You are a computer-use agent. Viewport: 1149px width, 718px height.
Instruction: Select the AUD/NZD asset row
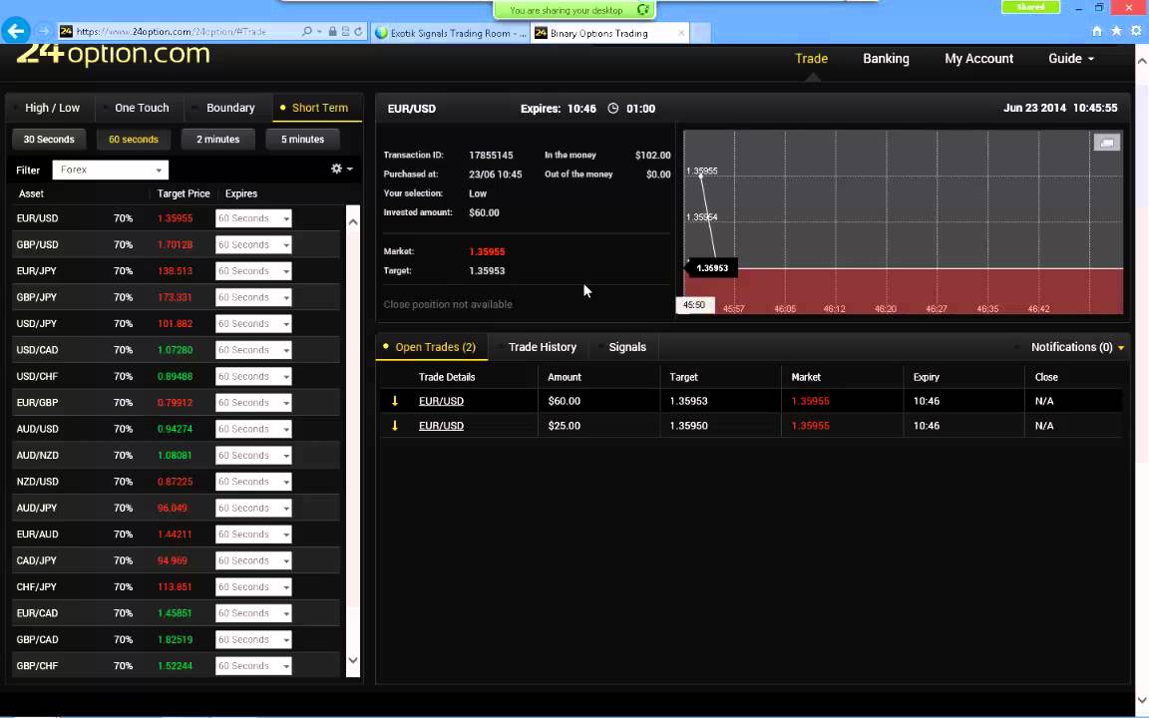(176, 456)
